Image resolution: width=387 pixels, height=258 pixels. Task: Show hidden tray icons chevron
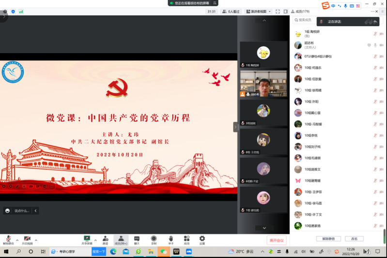coord(263,252)
